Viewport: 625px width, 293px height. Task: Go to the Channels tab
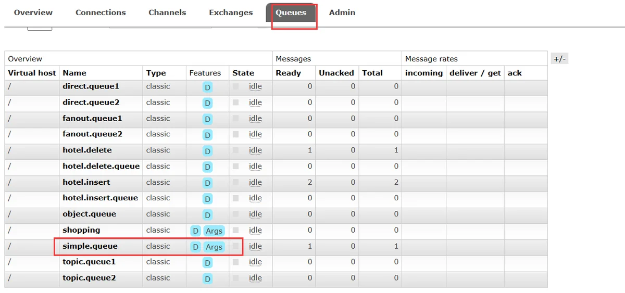pyautogui.click(x=167, y=12)
